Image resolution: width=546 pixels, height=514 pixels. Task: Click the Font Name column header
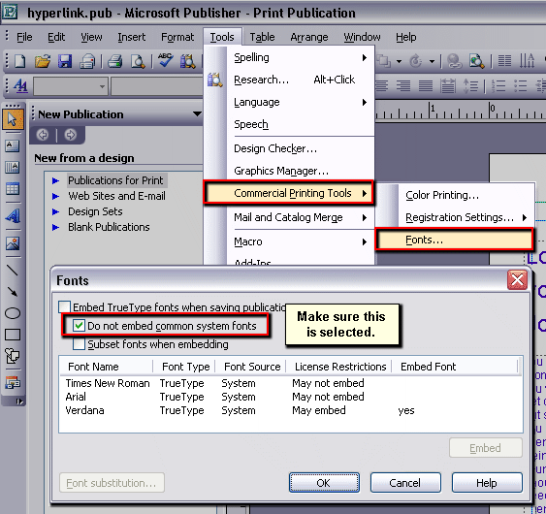[x=107, y=367]
